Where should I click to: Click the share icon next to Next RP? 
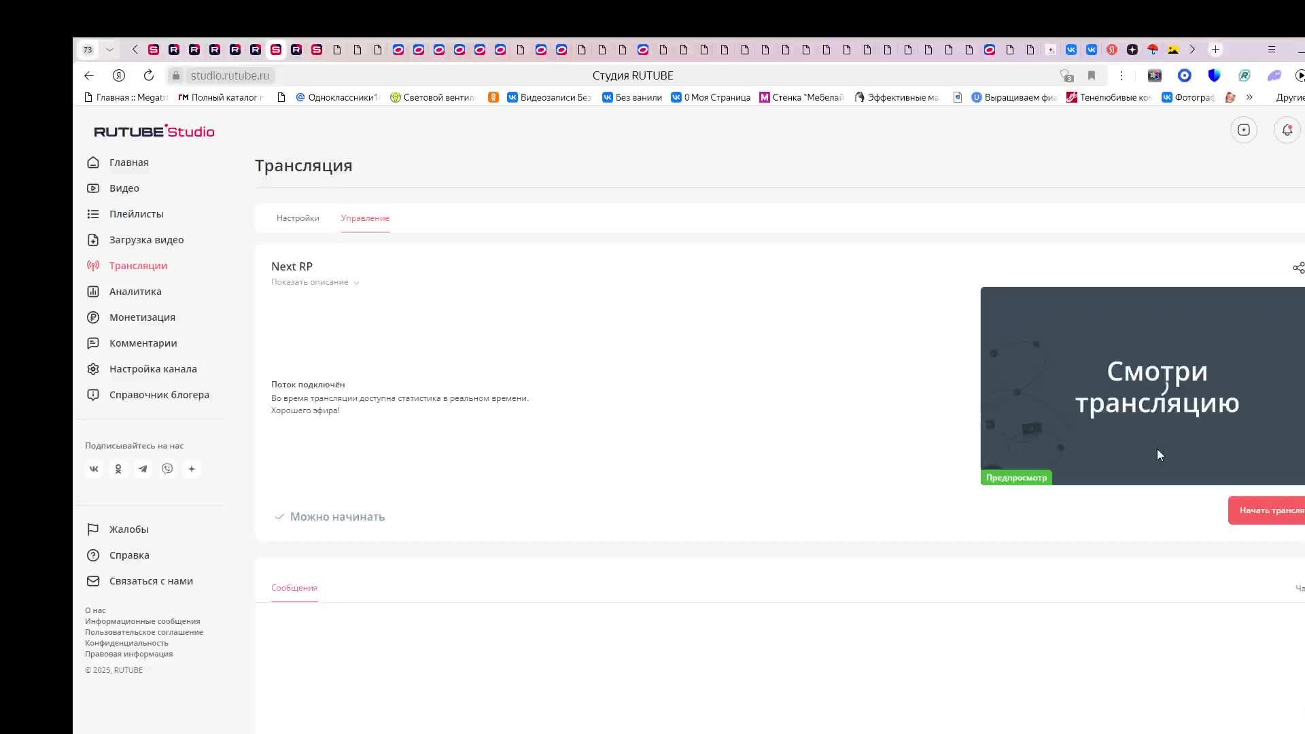[1298, 268]
